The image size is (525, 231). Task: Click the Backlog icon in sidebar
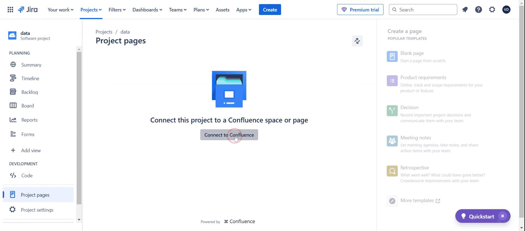click(x=13, y=92)
